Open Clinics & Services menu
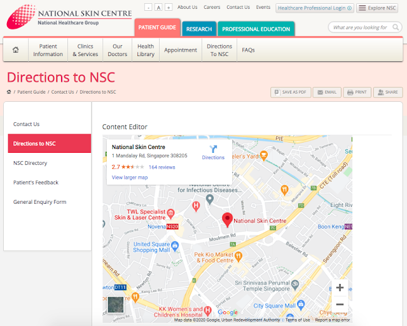407x326 pixels. [x=85, y=50]
